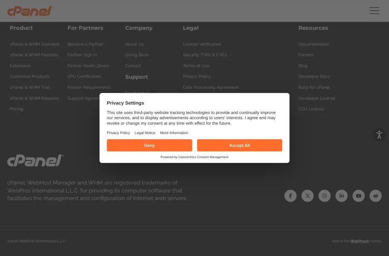Screen dimensions: 389x256
Task: Go to the Giving Back page
Action: pyautogui.click(x=136, y=55)
